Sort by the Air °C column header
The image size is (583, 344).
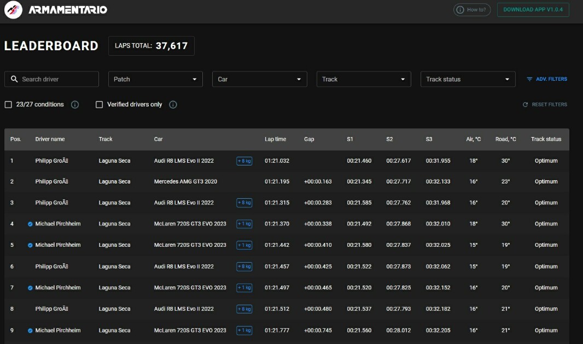[473, 139]
